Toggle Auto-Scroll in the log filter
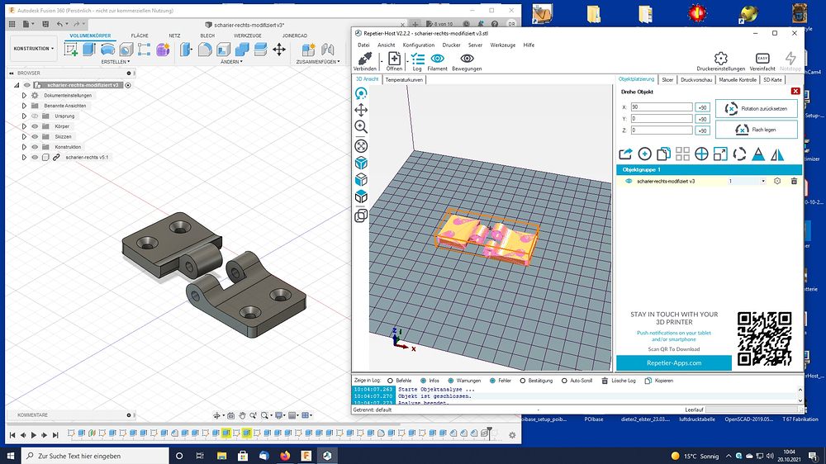826x464 pixels. point(564,381)
